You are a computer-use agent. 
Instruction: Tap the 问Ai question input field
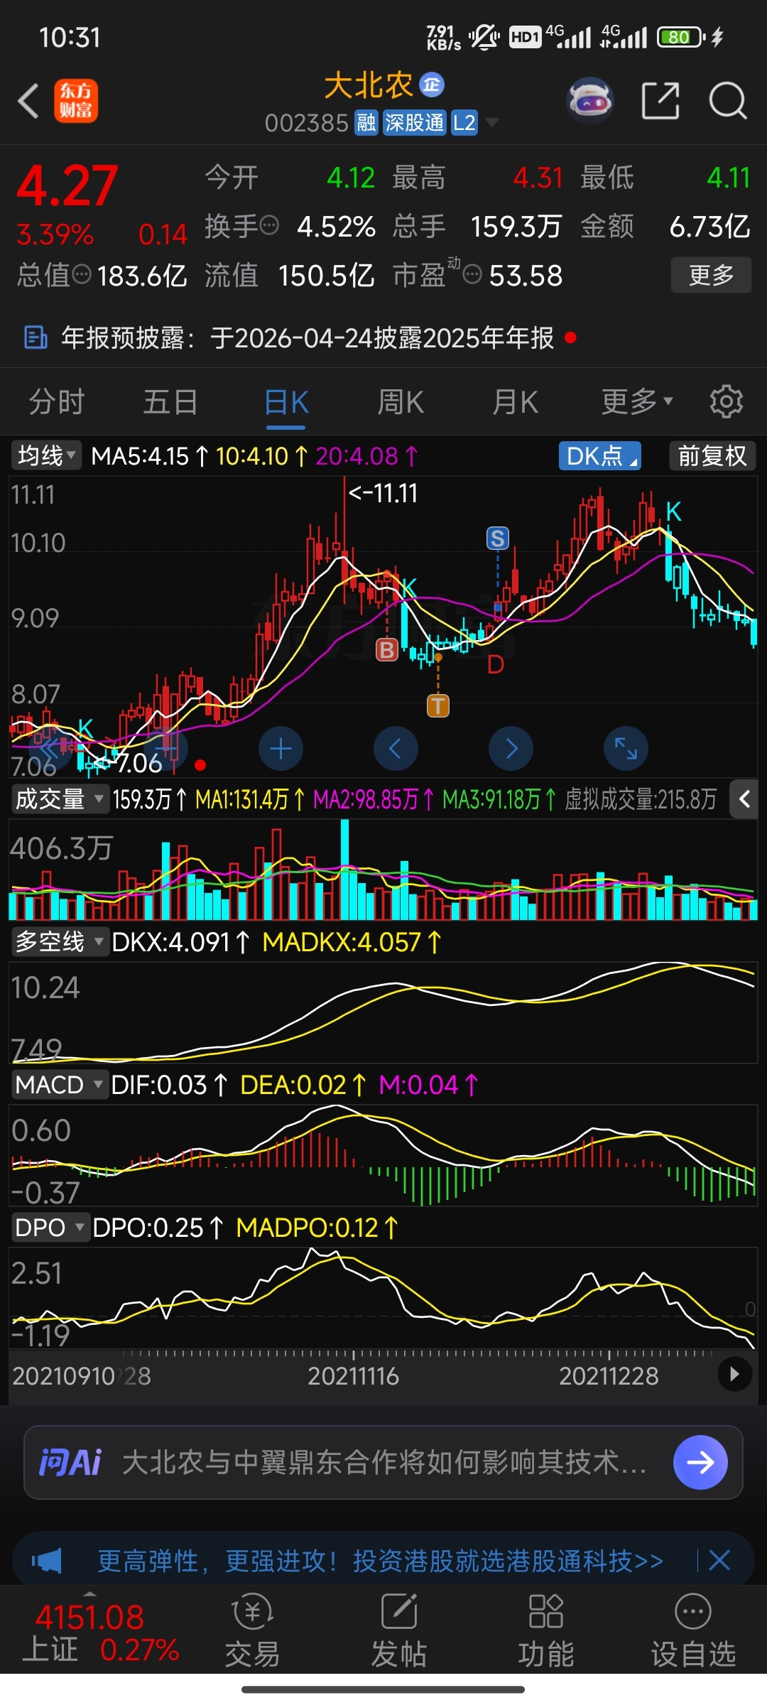click(x=383, y=1462)
